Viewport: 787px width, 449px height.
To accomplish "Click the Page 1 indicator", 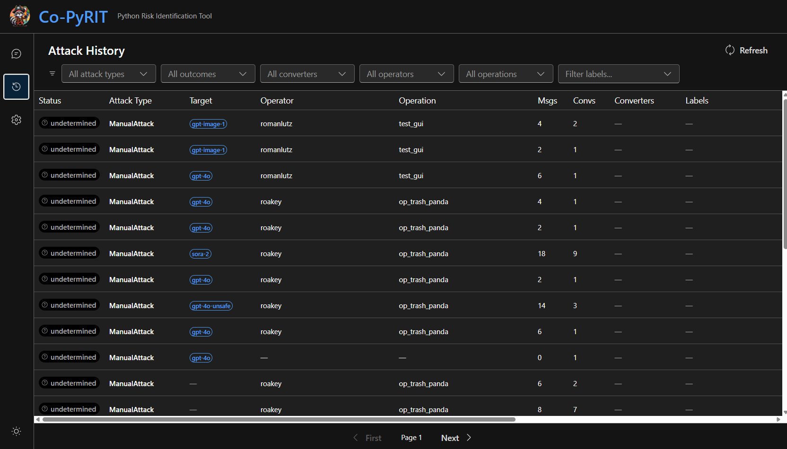I will pyautogui.click(x=411, y=438).
